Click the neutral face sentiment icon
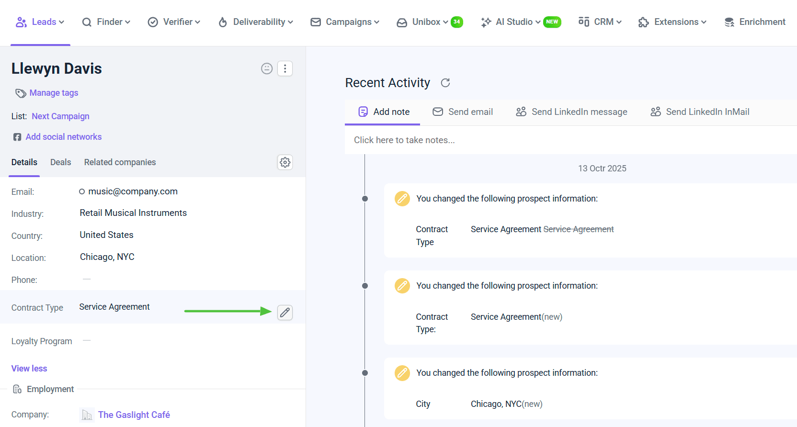 click(267, 68)
